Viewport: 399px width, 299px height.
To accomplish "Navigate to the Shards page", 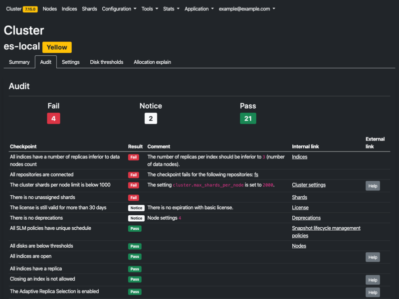I will point(89,9).
